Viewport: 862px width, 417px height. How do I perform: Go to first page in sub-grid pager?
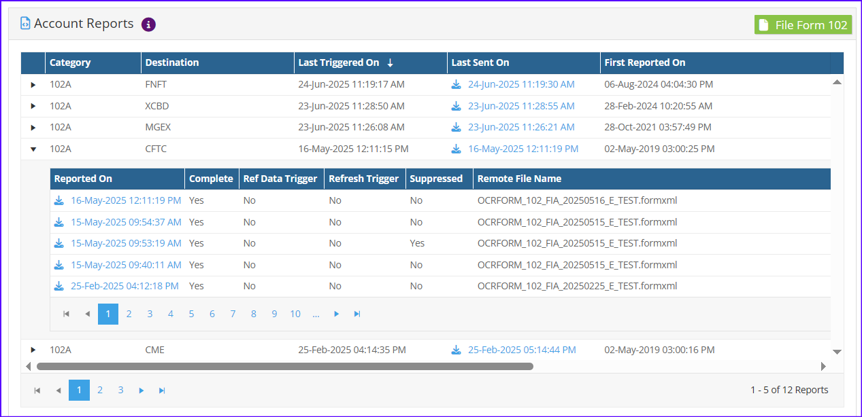(x=66, y=314)
